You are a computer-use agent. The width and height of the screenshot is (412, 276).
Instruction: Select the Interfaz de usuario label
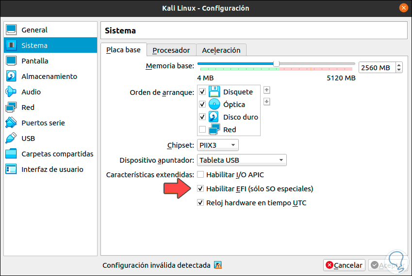(52, 169)
